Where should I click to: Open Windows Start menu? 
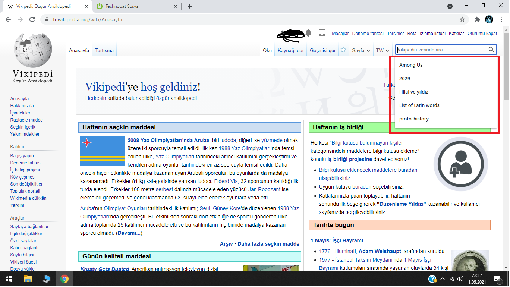9,279
